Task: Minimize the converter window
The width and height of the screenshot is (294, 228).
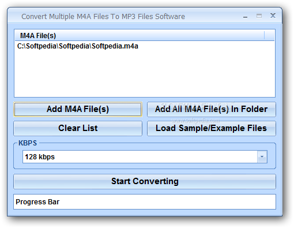Action: [245, 17]
